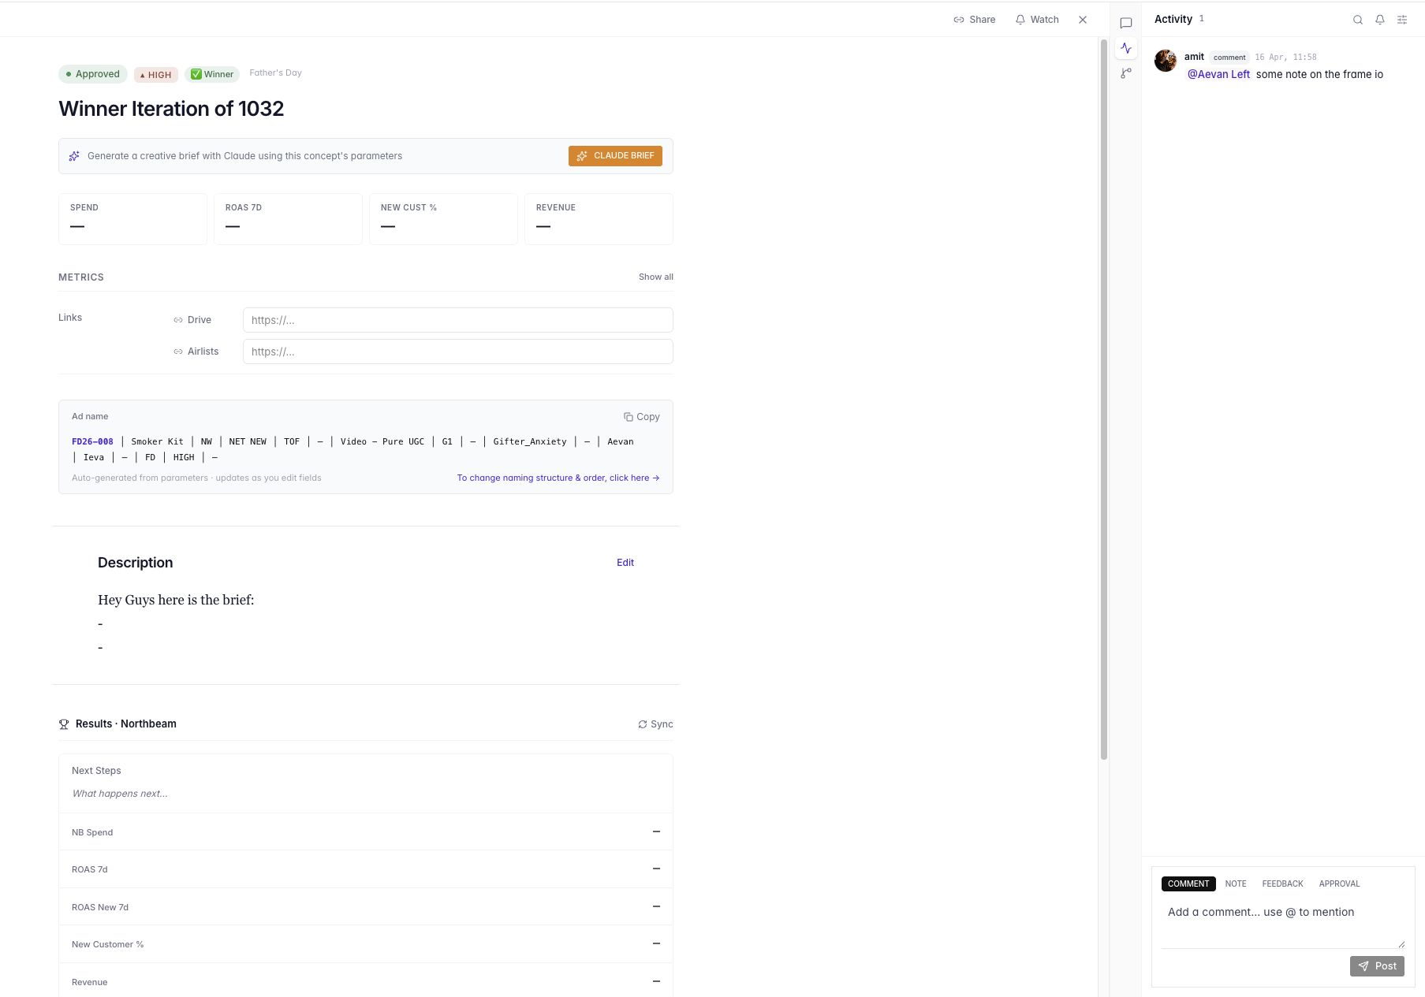Open the branch iterations icon
The height and width of the screenshot is (997, 1425).
coord(1126,73)
